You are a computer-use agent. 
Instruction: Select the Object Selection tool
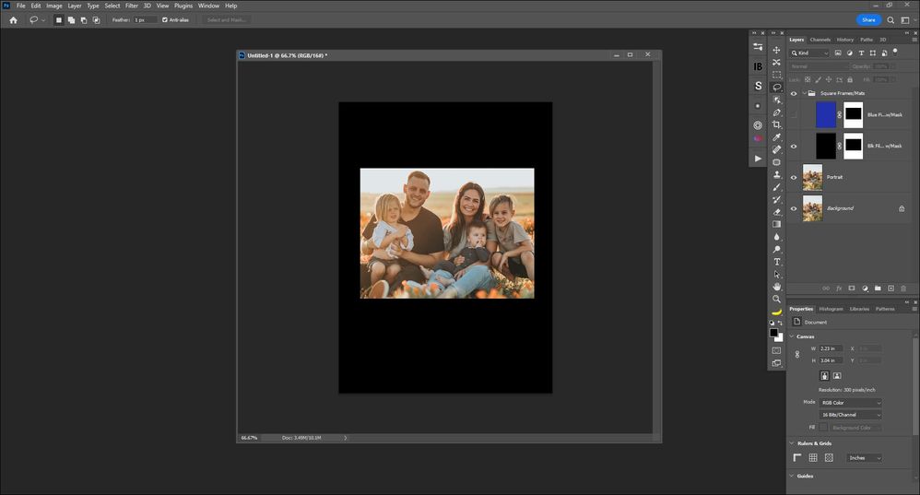[x=776, y=100]
